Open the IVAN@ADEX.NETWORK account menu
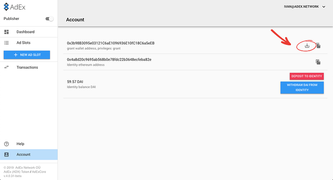The width and height of the screenshot is (333, 180). click(305, 7)
